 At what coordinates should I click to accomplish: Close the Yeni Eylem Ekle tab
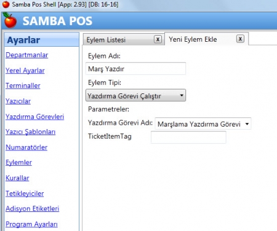tap(240, 39)
